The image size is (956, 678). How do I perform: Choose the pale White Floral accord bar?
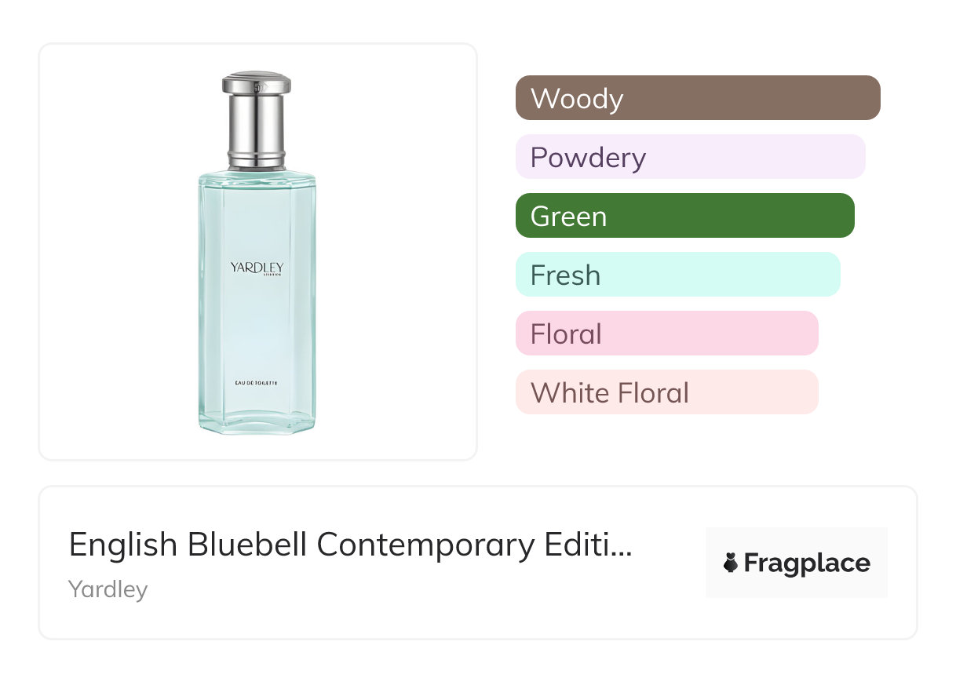pyautogui.click(x=666, y=392)
